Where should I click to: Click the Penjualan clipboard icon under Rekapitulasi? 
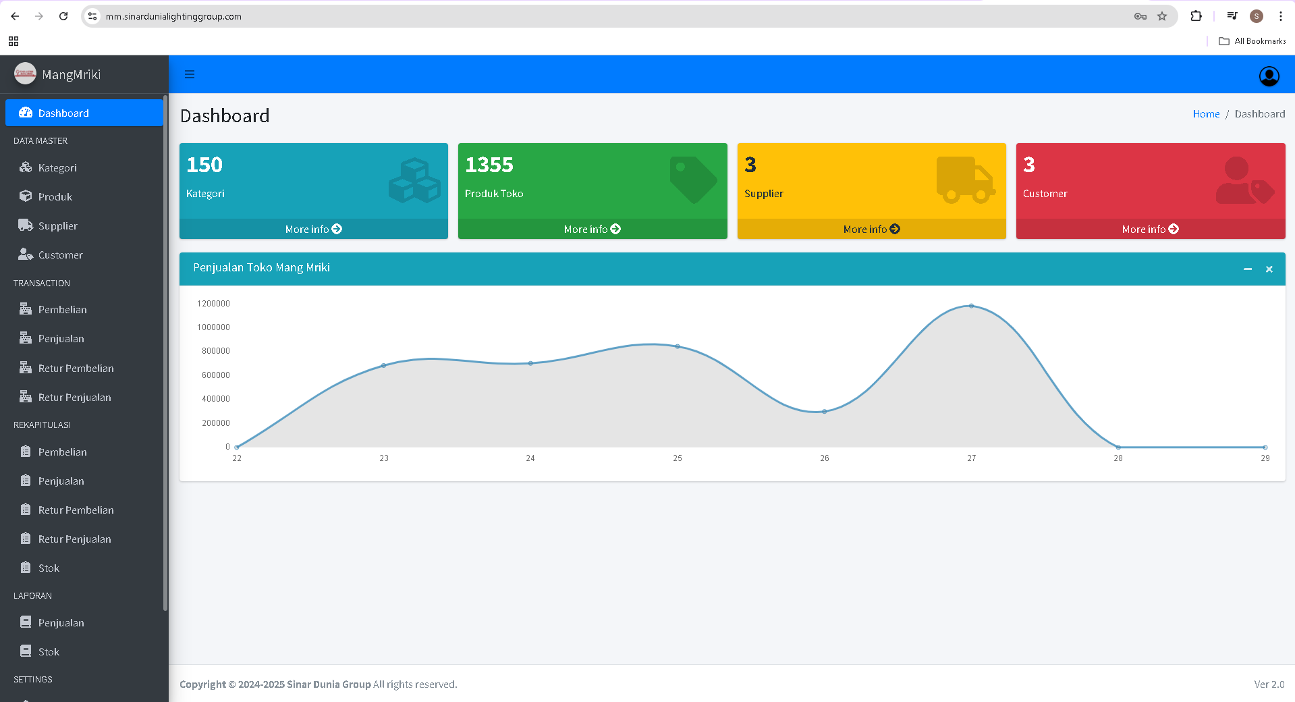(26, 481)
